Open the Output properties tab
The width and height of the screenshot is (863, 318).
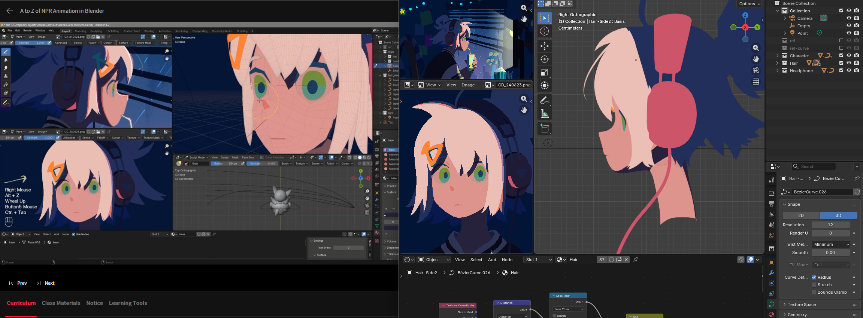click(771, 204)
